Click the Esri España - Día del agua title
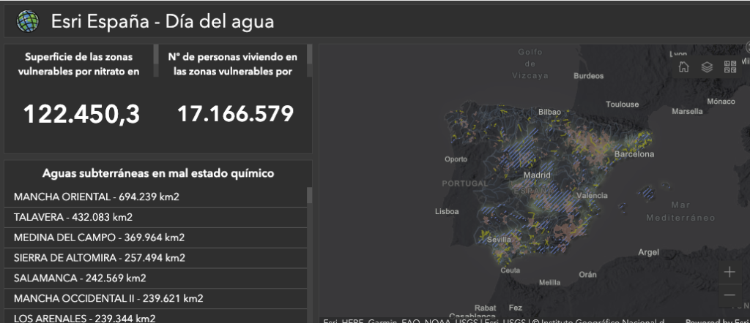 pos(163,21)
